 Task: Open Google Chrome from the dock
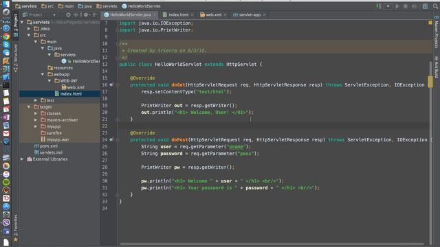(x=6, y=36)
